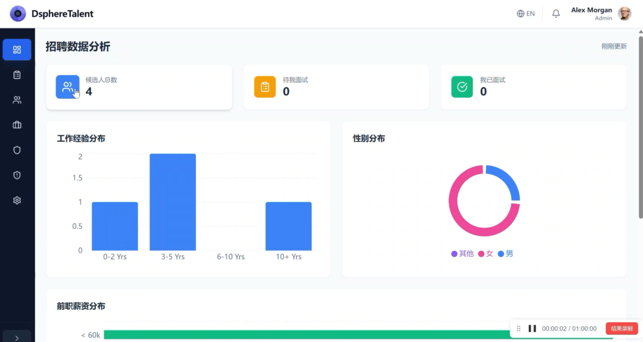The height and width of the screenshot is (342, 643).
Task: Click the 3-5 Yrs experience bar
Action: point(173,202)
